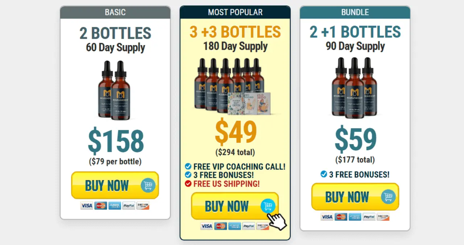The height and width of the screenshot is (245, 464).
Task: Click the Visa icon under the Bundle plan
Action: 327,217
